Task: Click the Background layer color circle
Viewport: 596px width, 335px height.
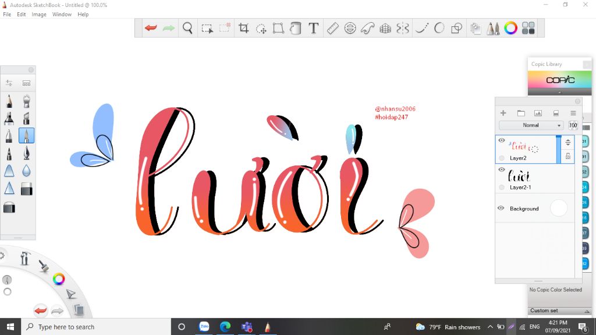Action: click(x=558, y=208)
